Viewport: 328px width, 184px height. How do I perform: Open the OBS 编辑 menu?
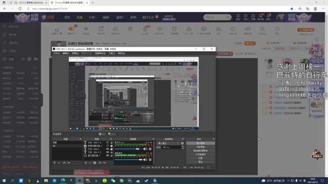(66, 54)
